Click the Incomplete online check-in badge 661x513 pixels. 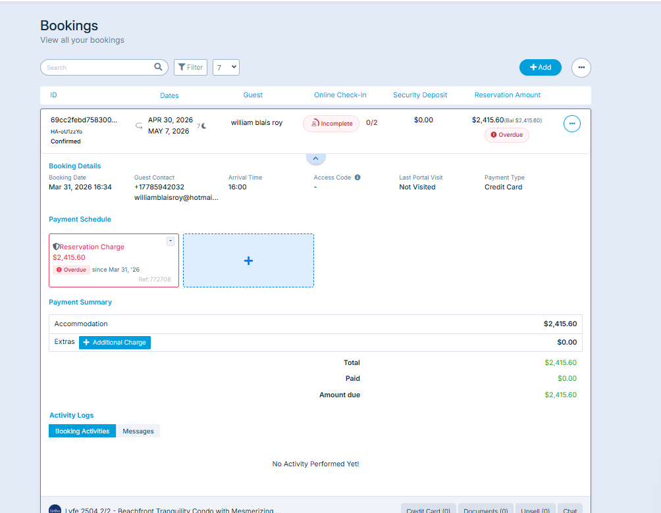[x=331, y=124]
